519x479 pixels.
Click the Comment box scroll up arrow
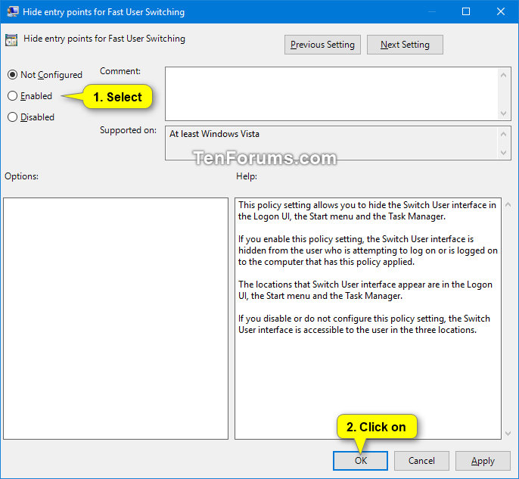pos(503,75)
